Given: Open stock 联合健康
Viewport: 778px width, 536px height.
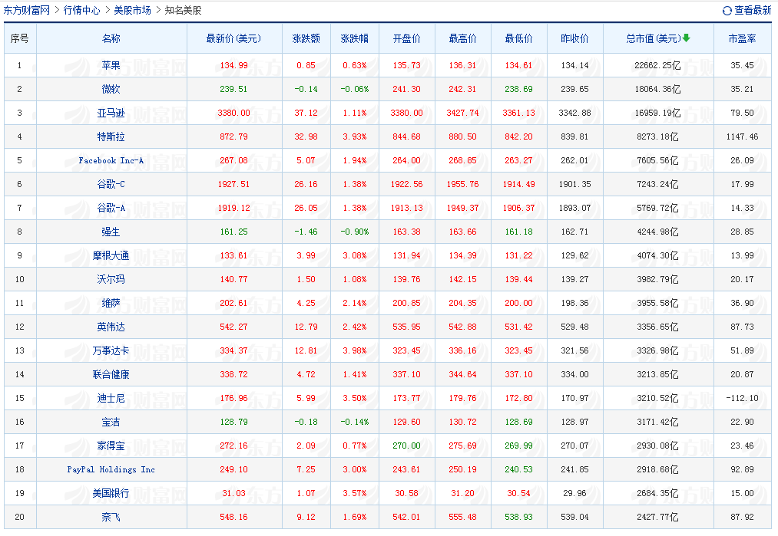Looking at the screenshot, I should (x=111, y=374).
